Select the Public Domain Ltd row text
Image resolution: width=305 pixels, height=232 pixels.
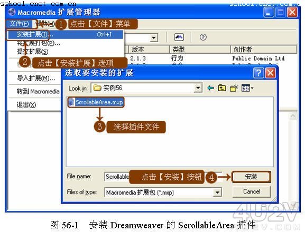[258, 59]
